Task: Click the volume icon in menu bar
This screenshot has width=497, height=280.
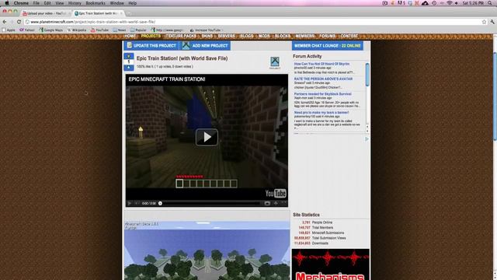Action: [457, 3]
